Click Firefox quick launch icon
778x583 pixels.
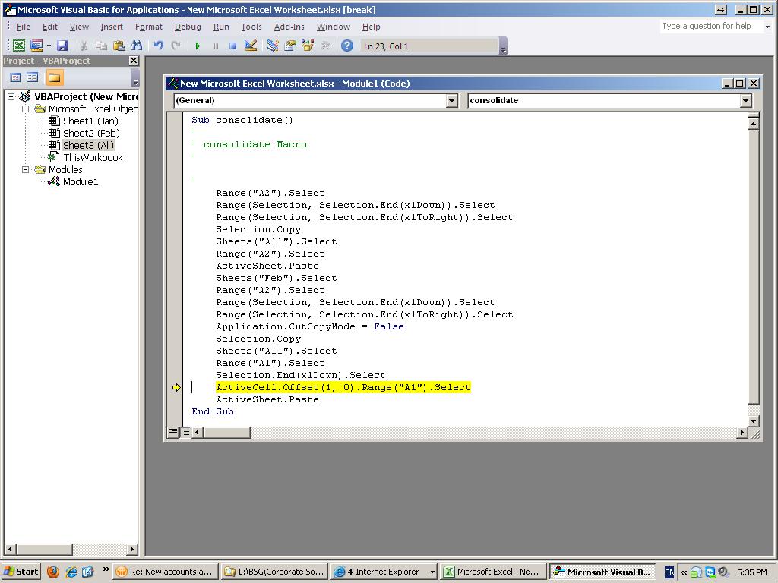(x=52, y=572)
